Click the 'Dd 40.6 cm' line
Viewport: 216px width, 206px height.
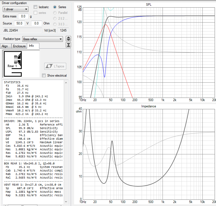coord(34,139)
